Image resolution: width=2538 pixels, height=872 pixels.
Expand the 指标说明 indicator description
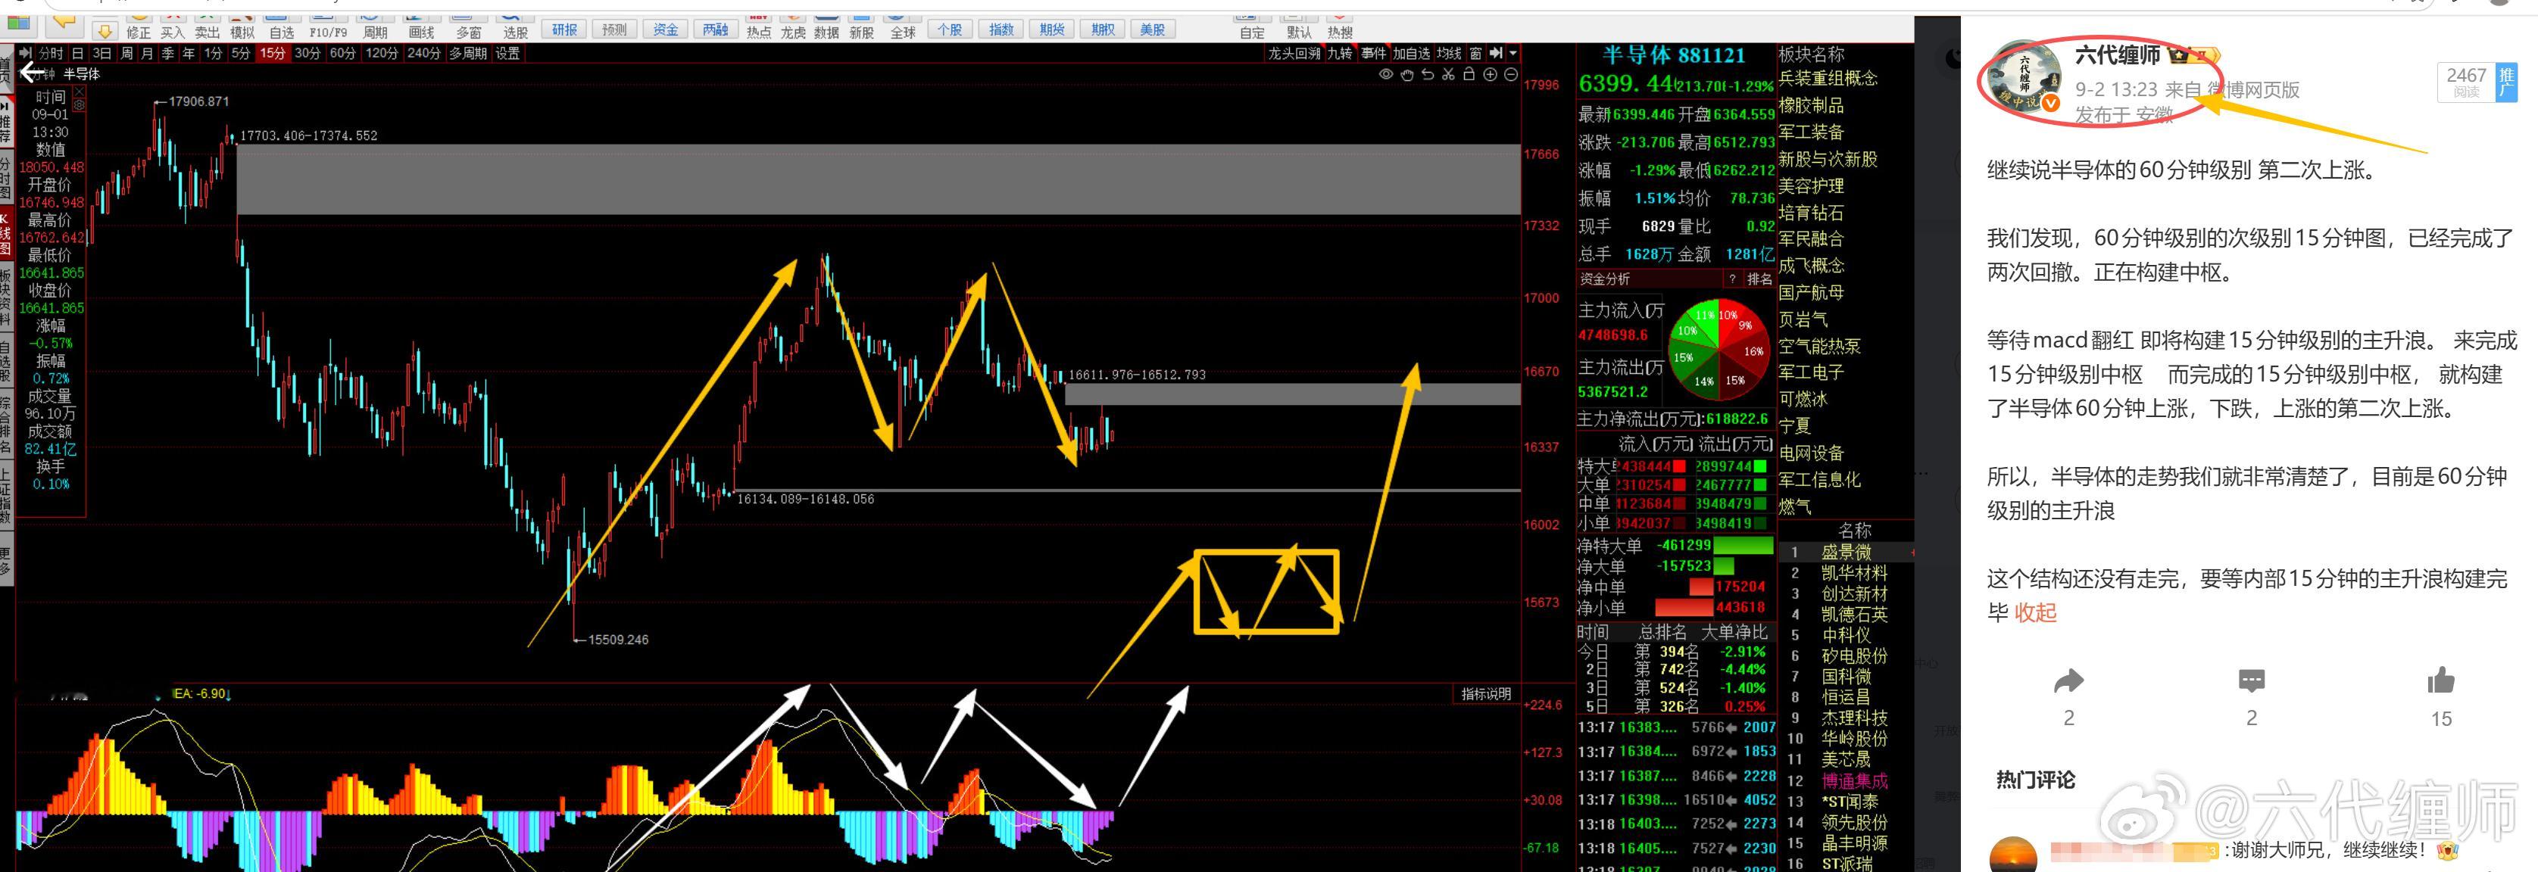pyautogui.click(x=1484, y=694)
